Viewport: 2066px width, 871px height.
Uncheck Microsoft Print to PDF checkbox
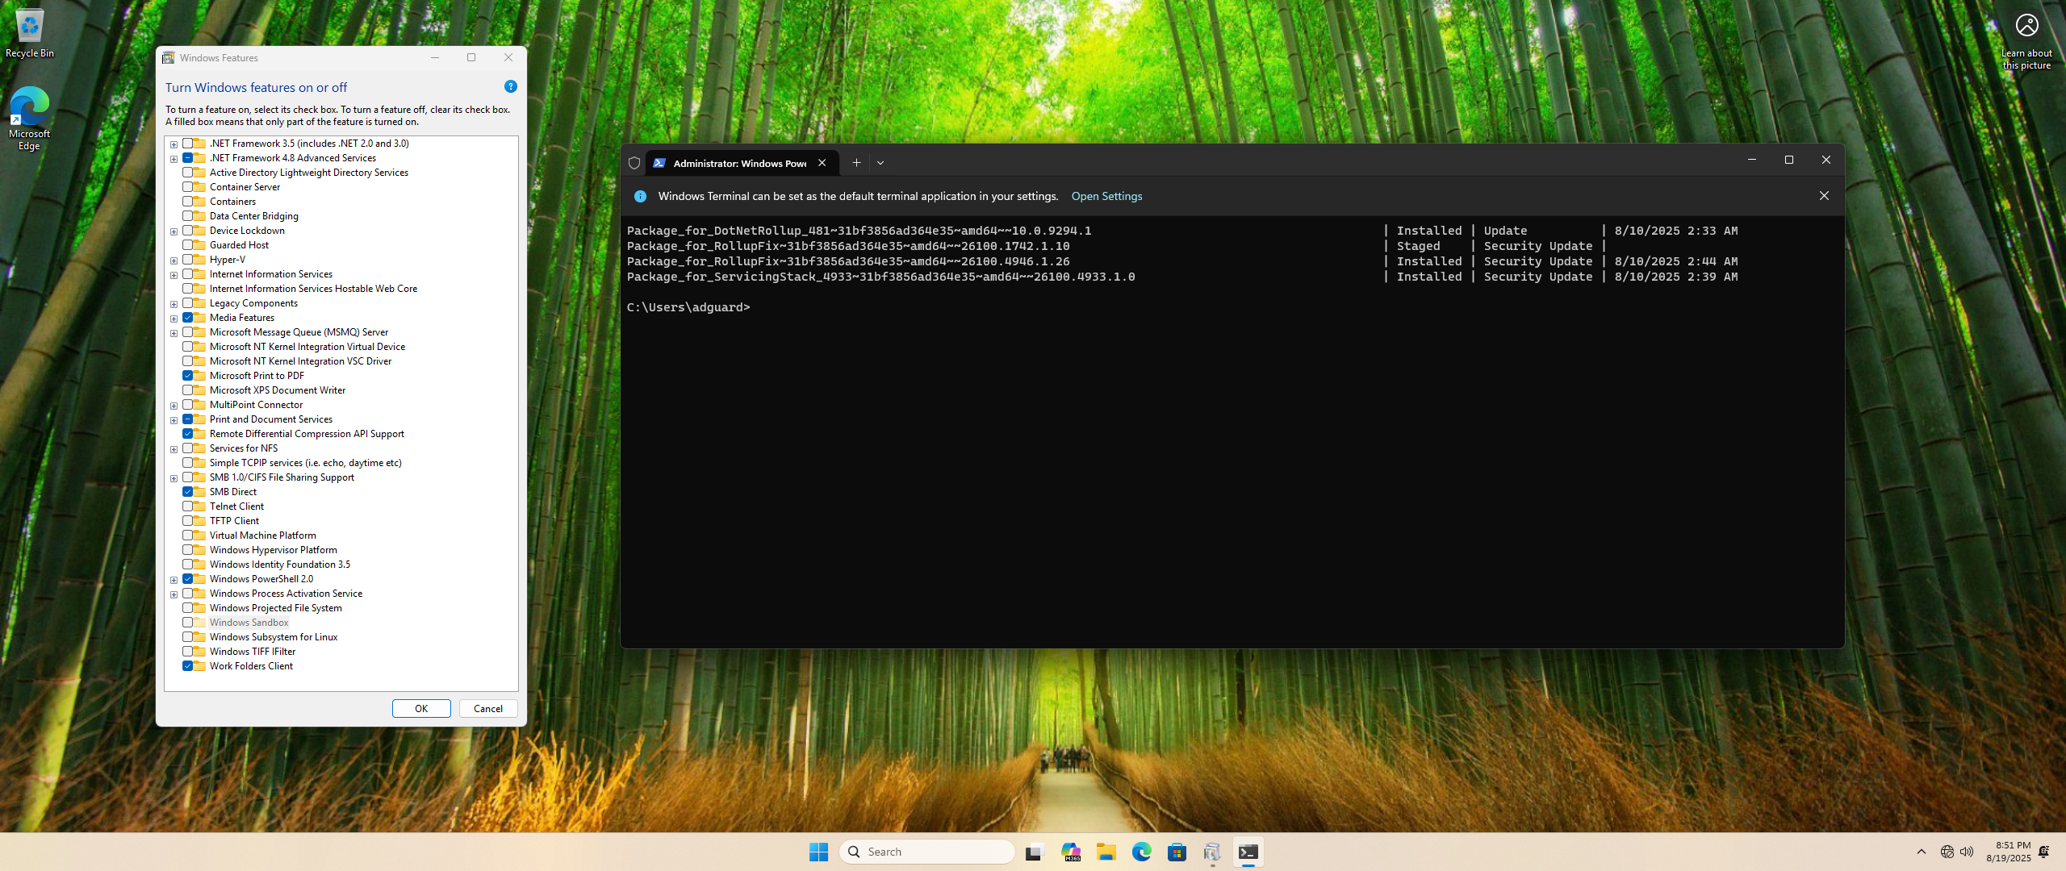[187, 376]
